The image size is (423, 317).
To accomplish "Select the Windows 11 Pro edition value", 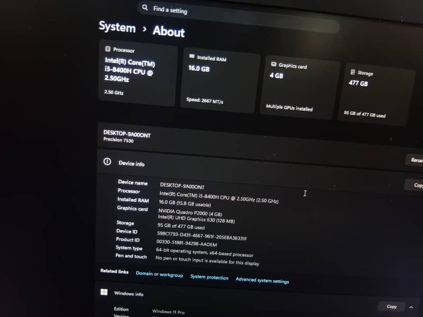I will 168,312.
